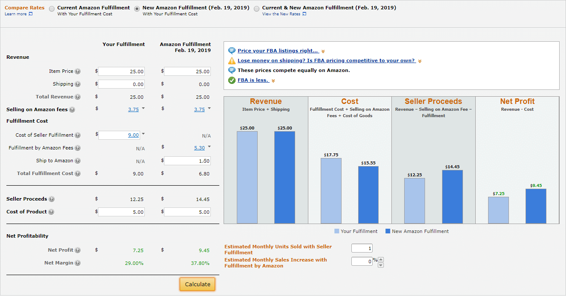566x296 pixels.
Task: Click help icon next to Ship to Amazon
Action: tap(78, 161)
